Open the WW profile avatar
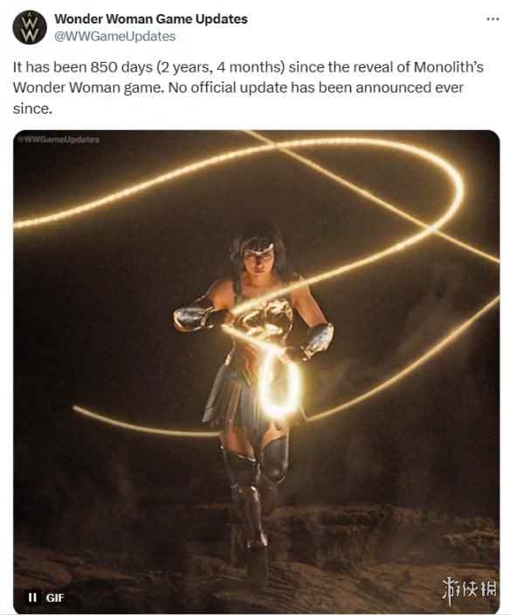 (x=30, y=27)
